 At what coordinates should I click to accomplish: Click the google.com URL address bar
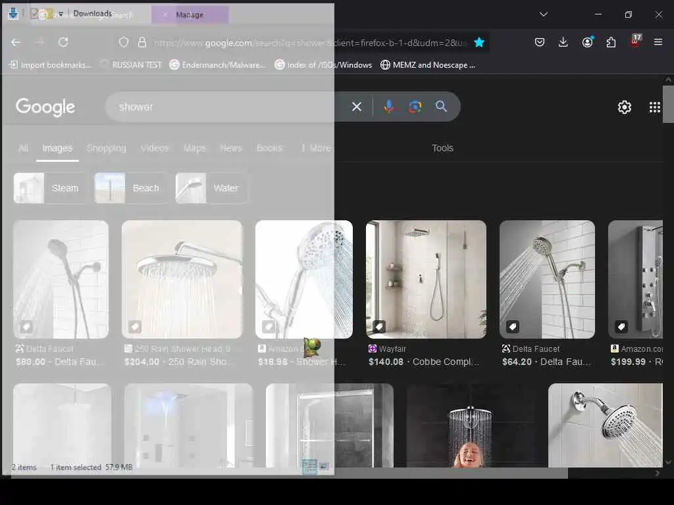tap(309, 43)
